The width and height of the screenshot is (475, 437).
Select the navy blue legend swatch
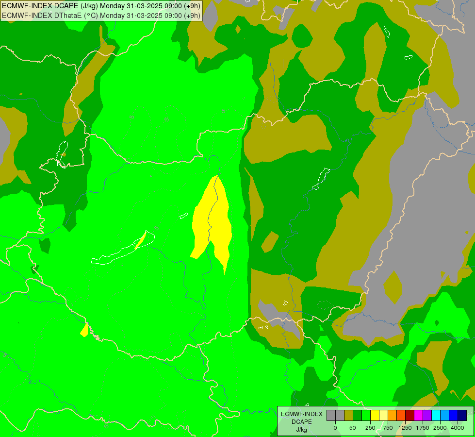[x=462, y=416]
